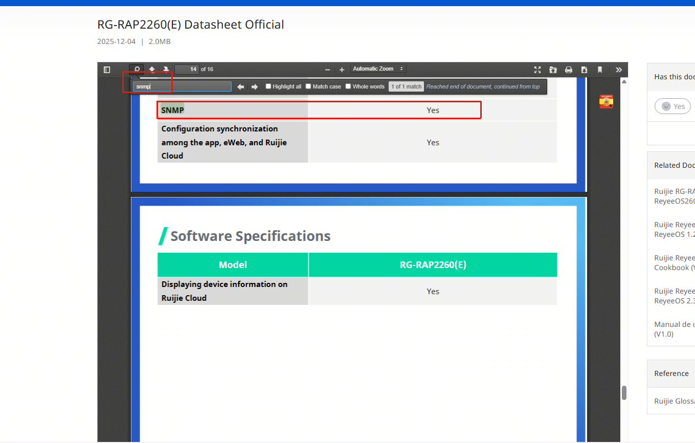Print the PDF document
Image resolution: width=695 pixels, height=443 pixels.
pyautogui.click(x=568, y=70)
